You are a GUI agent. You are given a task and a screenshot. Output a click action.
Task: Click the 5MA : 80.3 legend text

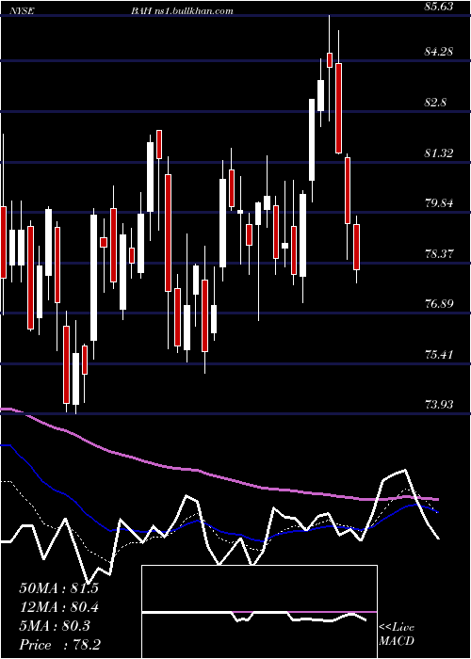(55, 626)
